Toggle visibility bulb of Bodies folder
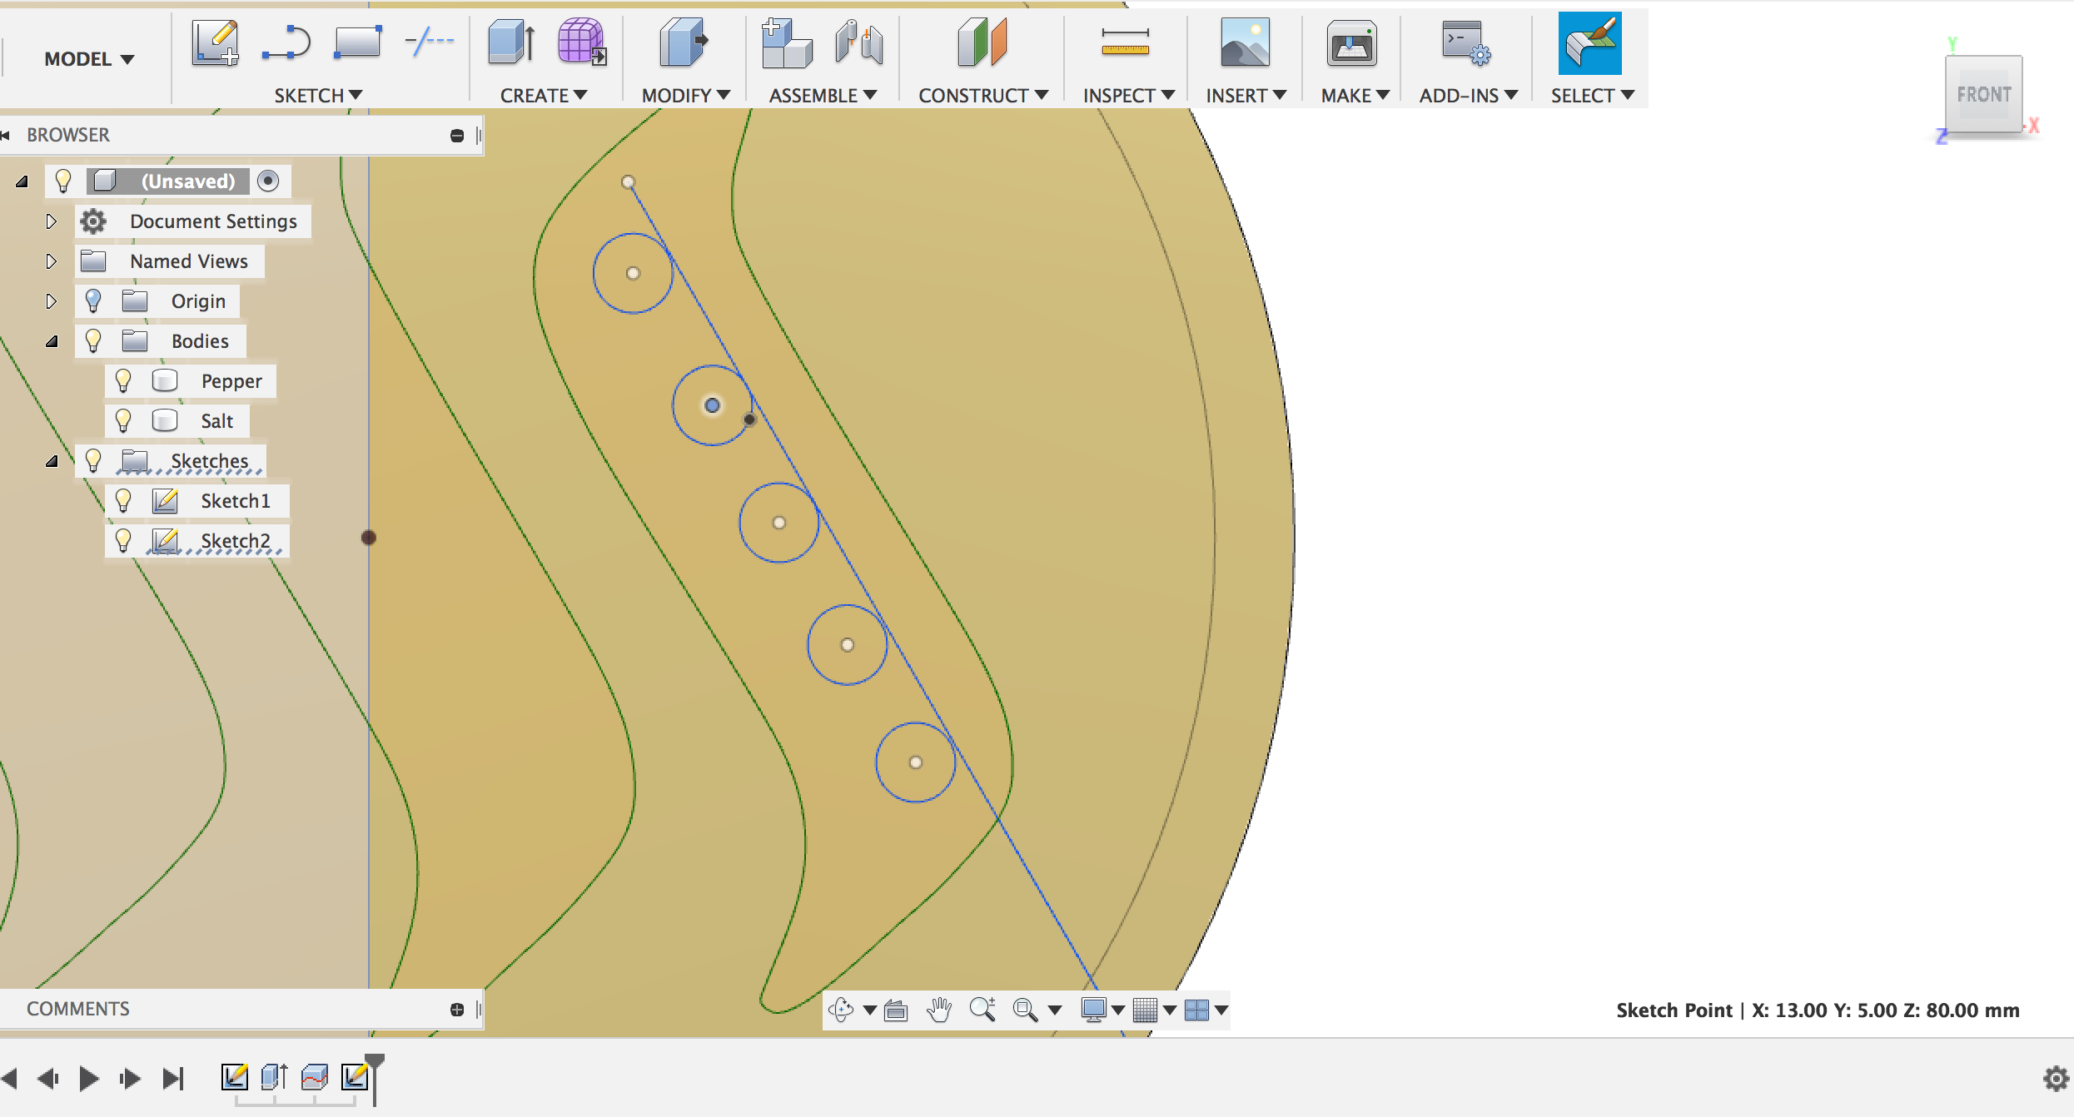Image resolution: width=2074 pixels, height=1117 pixels. click(93, 340)
